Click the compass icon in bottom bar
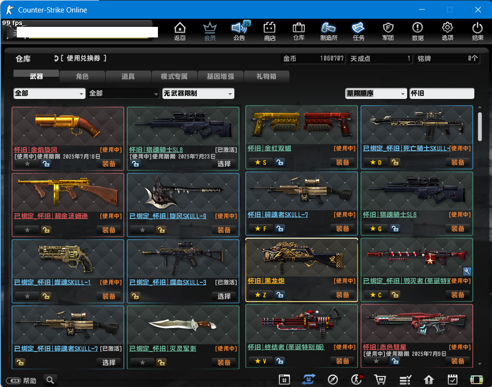Viewport: 492px width, 387px height. pyautogui.click(x=333, y=379)
